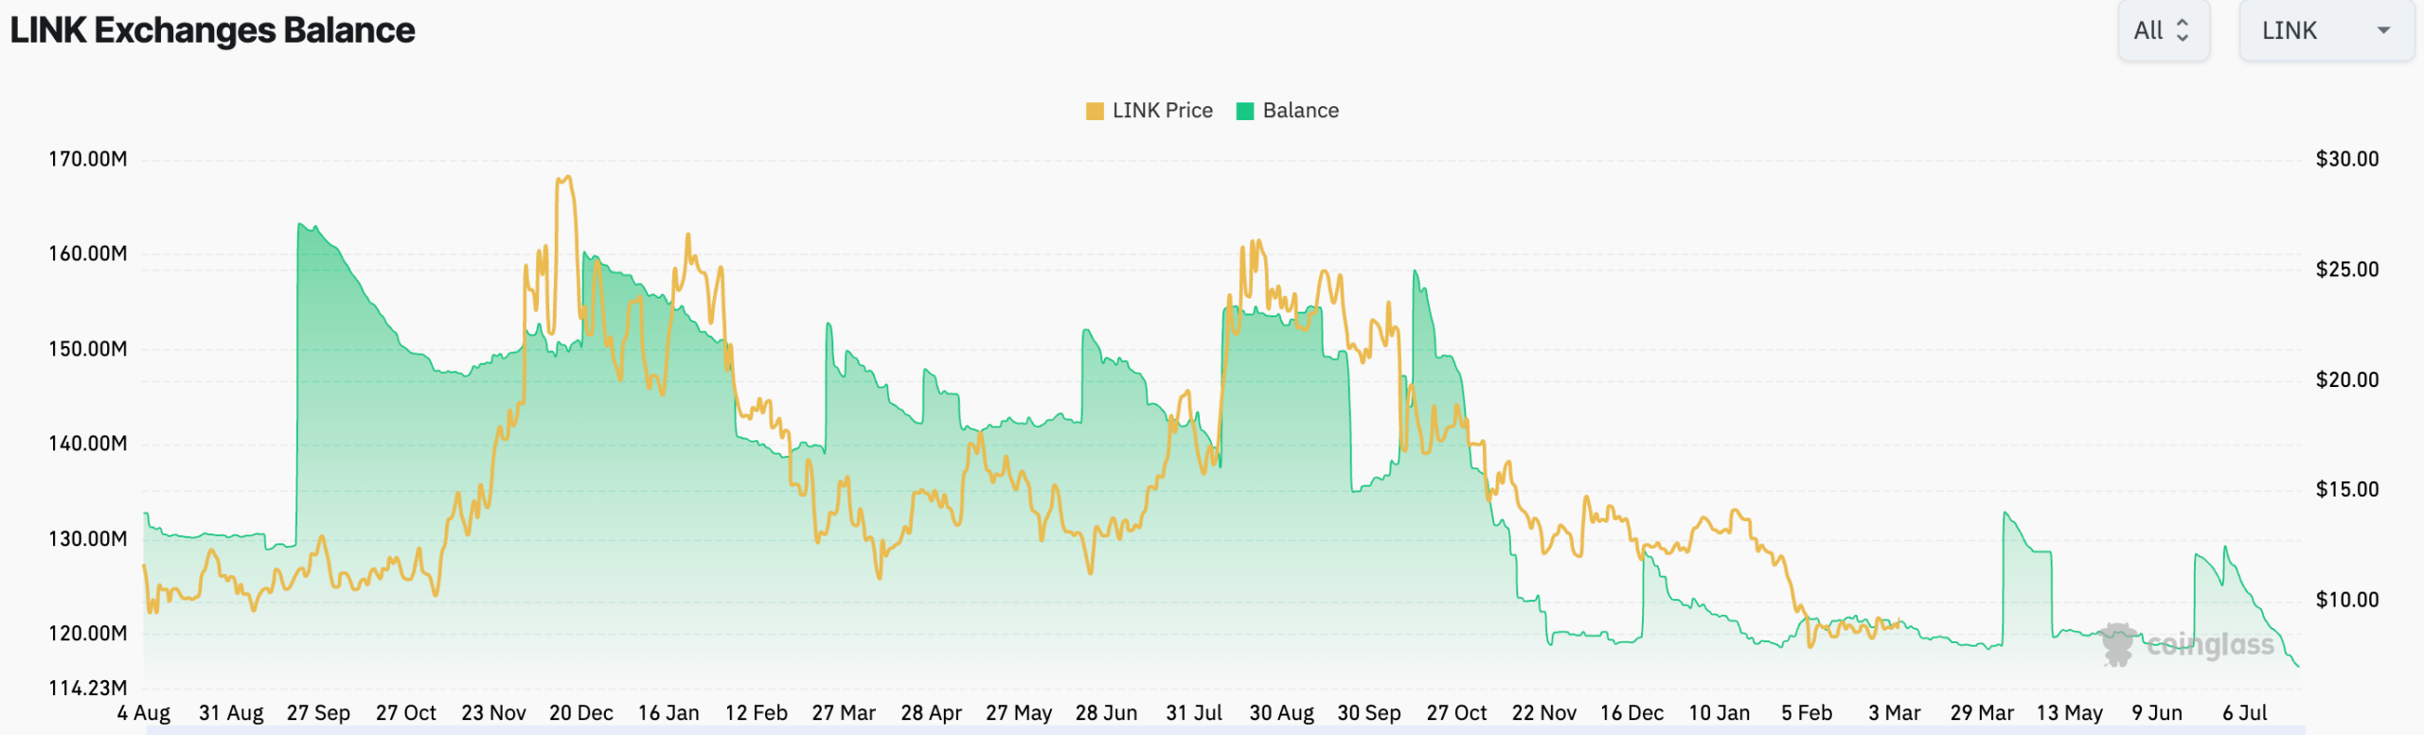Toggle the Balance legend series
Screen dimensions: 2424x735
(x=1288, y=111)
